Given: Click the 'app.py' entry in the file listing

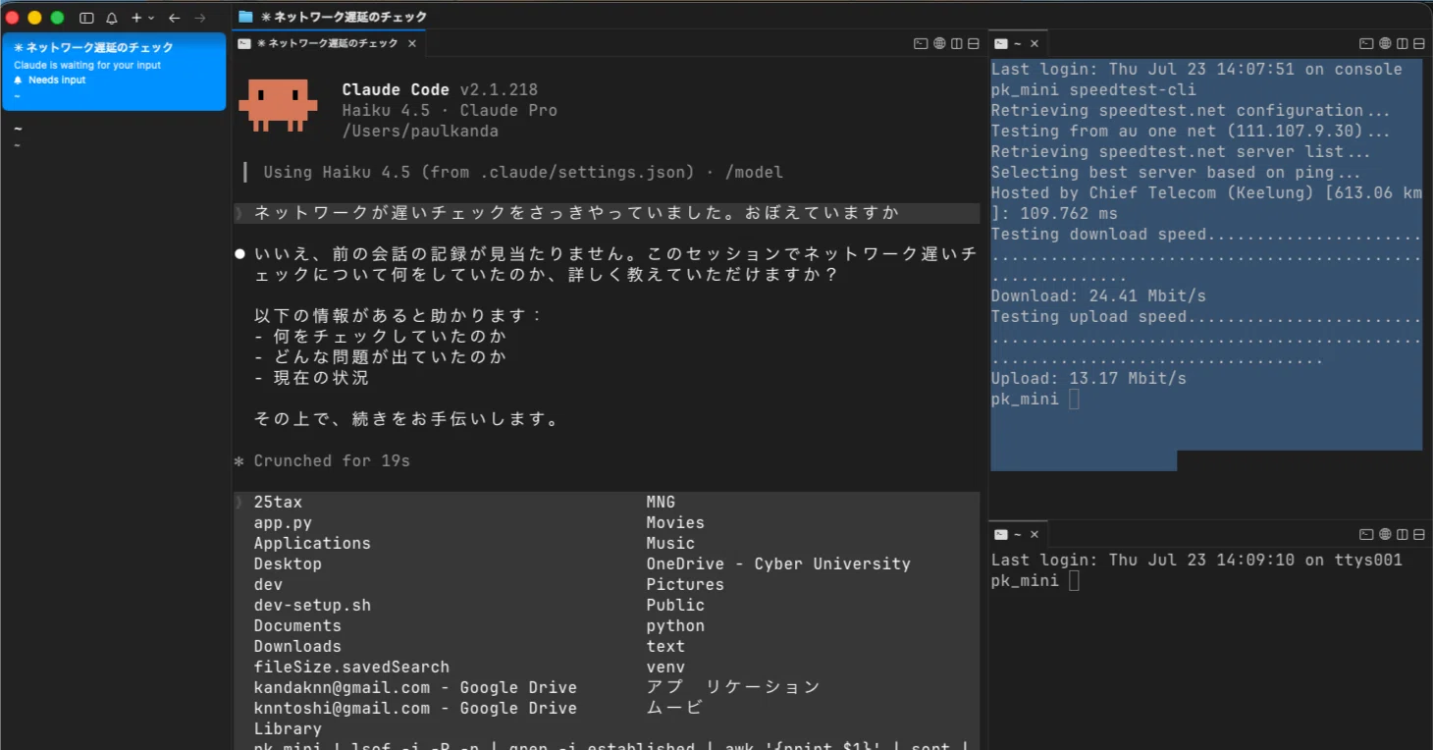Looking at the screenshot, I should (283, 522).
